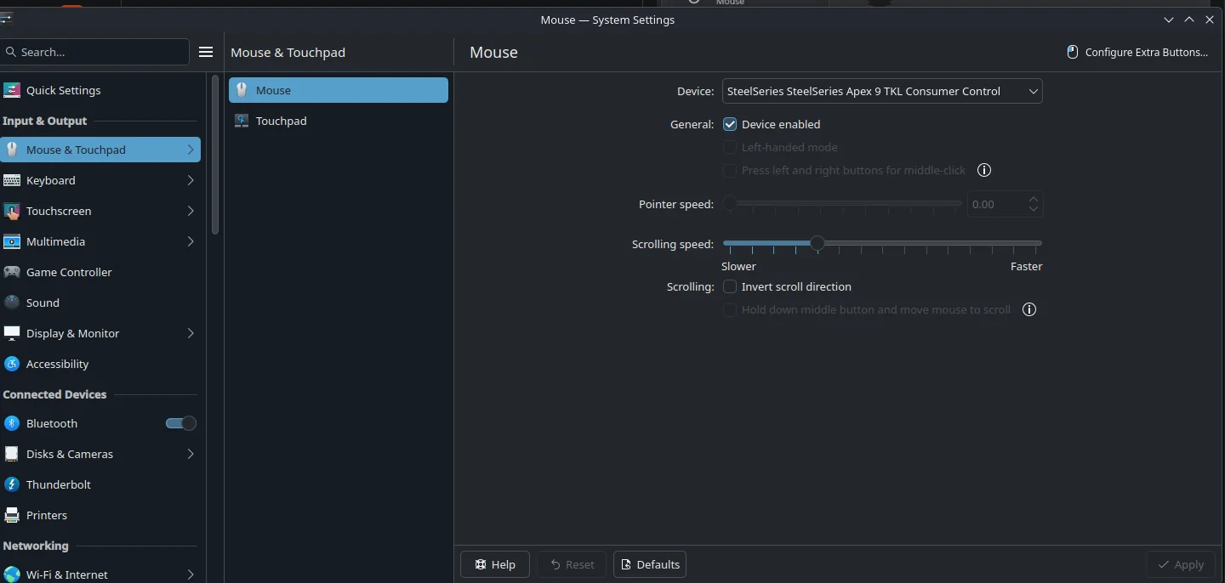Expand Display & Monitor chevron

pos(191,333)
